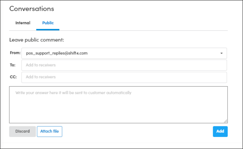Select the Public conversations tab

[48, 23]
